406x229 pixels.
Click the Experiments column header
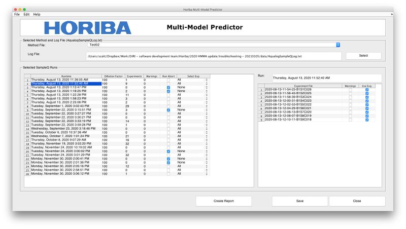(x=134, y=76)
